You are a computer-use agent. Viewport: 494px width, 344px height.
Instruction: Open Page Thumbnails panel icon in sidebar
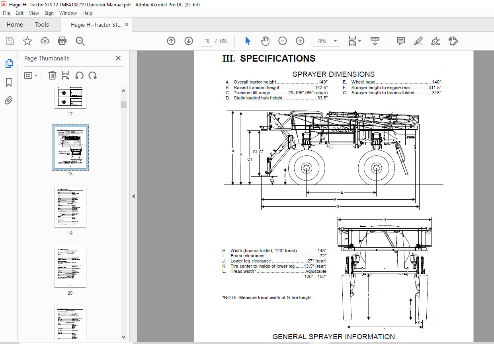[x=9, y=64]
